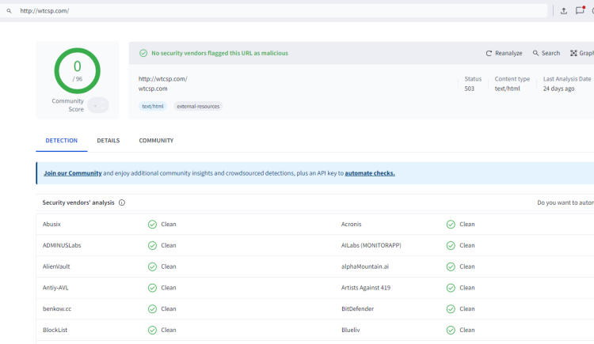The image size is (594, 344).
Task: Click the 24 days ago analysis date
Action: pos(559,89)
